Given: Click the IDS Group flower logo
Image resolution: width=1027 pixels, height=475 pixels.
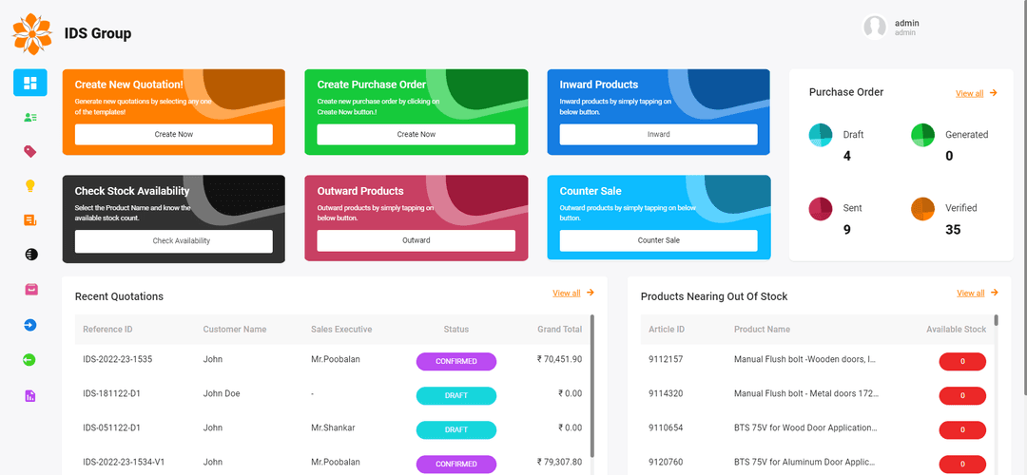Looking at the screenshot, I should point(32,33).
